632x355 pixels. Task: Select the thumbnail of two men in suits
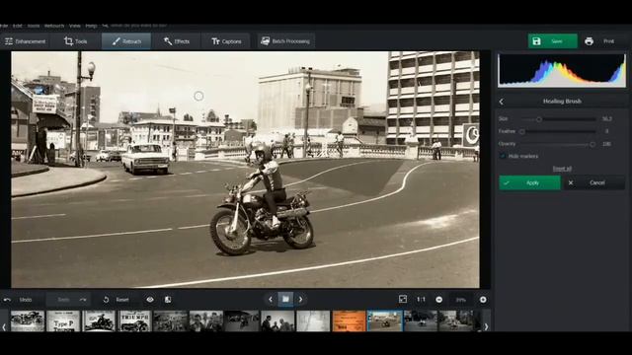point(277,320)
